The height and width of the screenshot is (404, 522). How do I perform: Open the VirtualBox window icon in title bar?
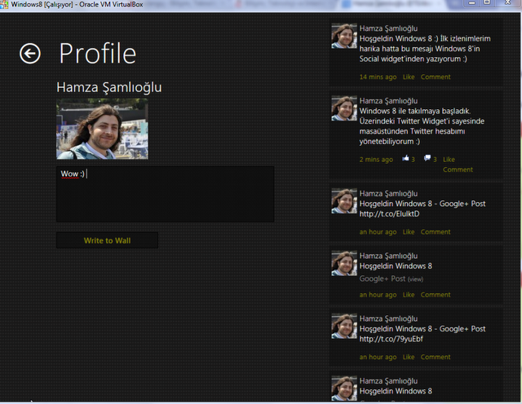(x=4, y=4)
